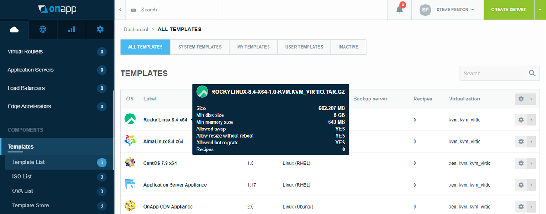Open Create Server dropdown arrow
Screen dimensions: 546x214
539,10
